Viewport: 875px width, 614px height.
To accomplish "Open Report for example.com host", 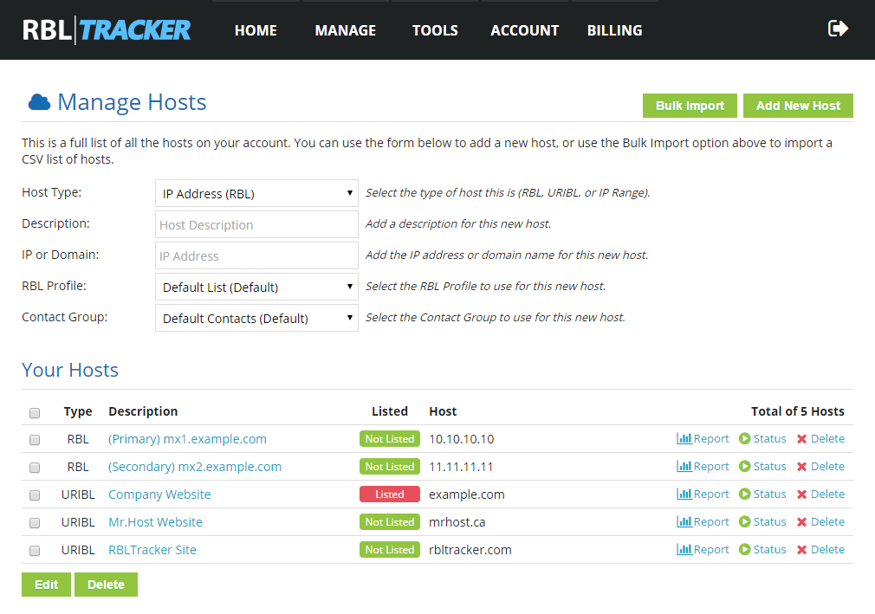I will (x=703, y=494).
